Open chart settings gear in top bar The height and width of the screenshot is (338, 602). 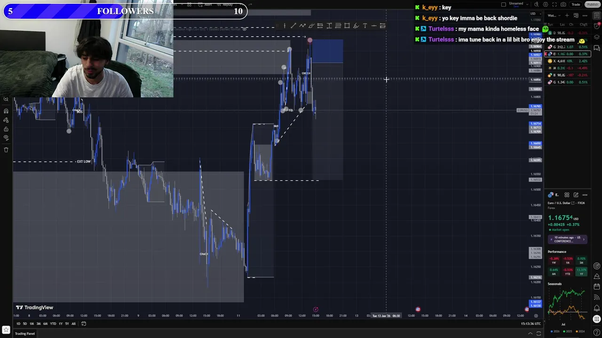(x=546, y=4)
